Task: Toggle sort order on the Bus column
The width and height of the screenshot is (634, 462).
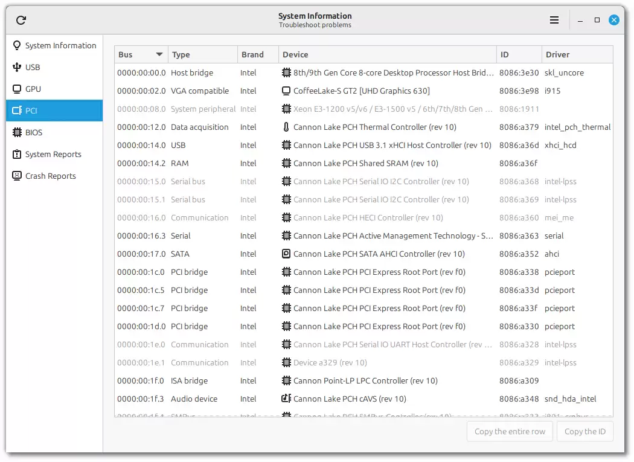Action: [141, 55]
